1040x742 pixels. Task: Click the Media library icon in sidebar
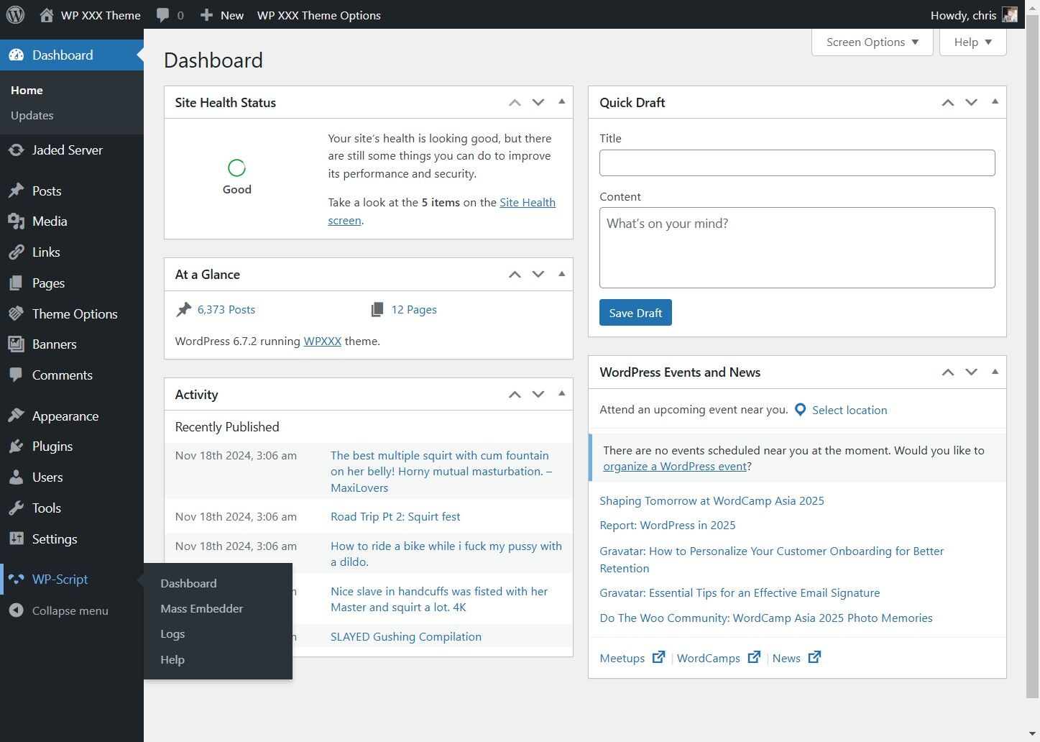pyautogui.click(x=16, y=221)
